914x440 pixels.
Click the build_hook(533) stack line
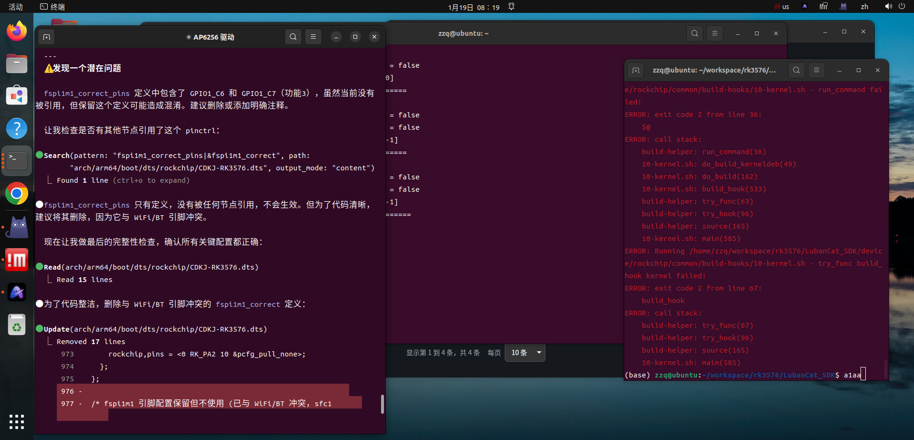click(704, 189)
